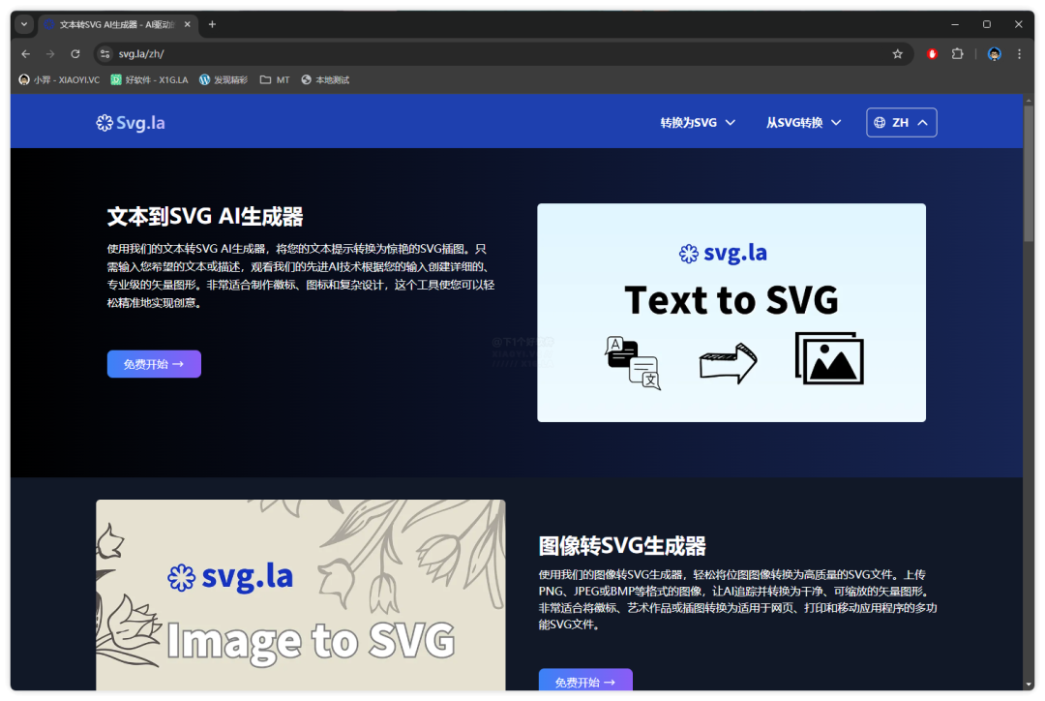
Task: Maximize the browser window
Action: [x=986, y=24]
